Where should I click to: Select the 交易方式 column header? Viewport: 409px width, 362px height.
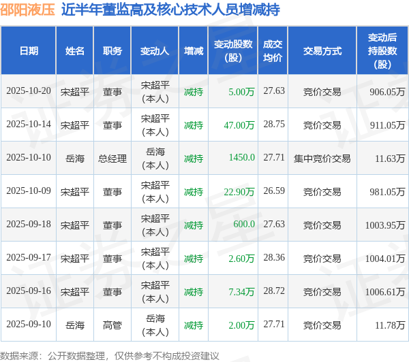coord(322,51)
